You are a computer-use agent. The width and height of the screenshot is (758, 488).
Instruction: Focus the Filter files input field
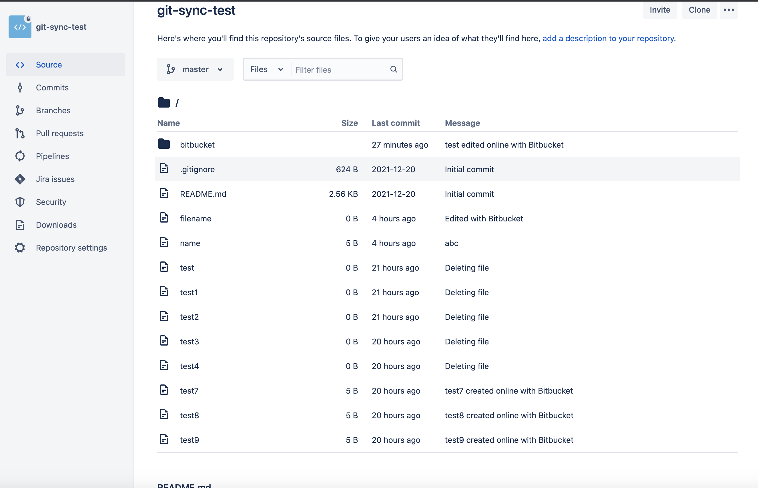[340, 70]
